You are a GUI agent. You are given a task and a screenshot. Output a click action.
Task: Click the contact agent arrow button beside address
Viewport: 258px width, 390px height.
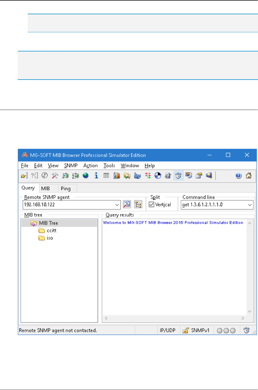coord(127,204)
